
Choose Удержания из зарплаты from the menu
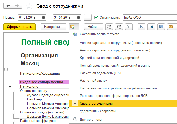(x=98, y=111)
